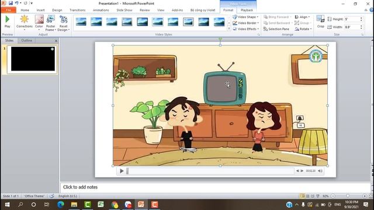Open Windows Search on taskbar
The height and width of the screenshot is (210, 374).
[20, 205]
